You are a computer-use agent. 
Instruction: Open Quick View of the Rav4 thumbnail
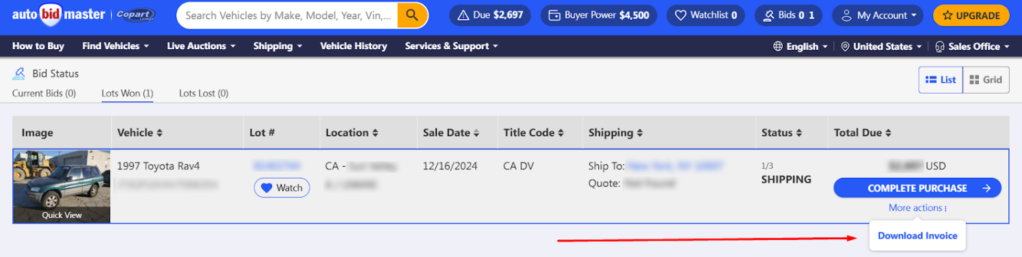tap(62, 215)
